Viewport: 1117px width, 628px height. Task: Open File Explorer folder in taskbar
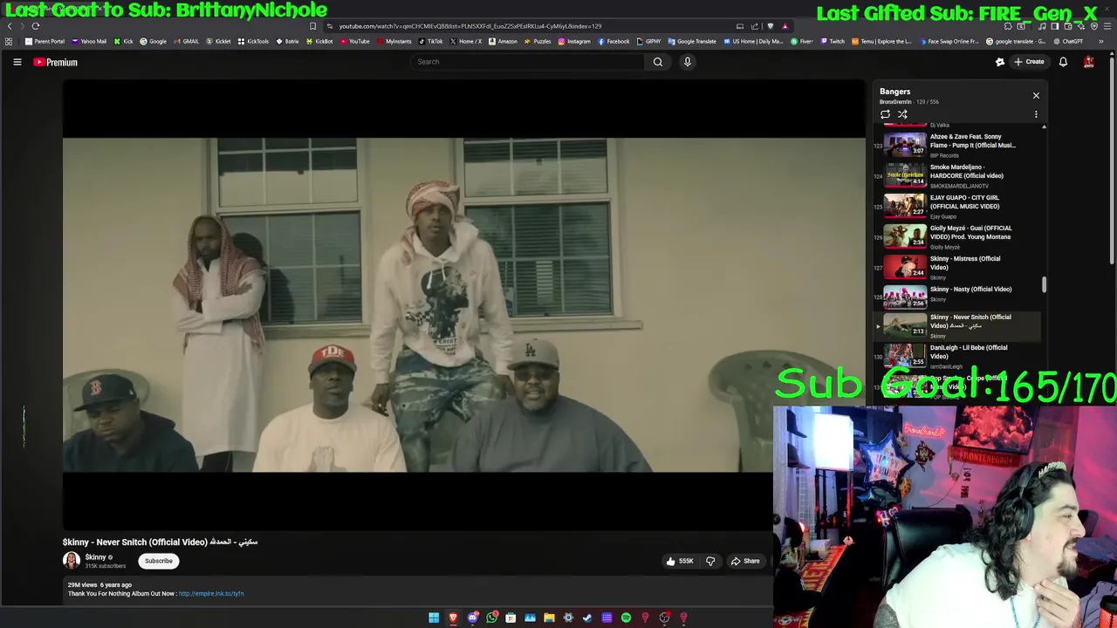pos(549,618)
